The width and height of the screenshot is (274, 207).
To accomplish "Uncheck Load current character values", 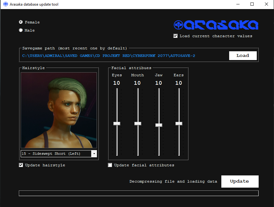I will tap(176, 36).
